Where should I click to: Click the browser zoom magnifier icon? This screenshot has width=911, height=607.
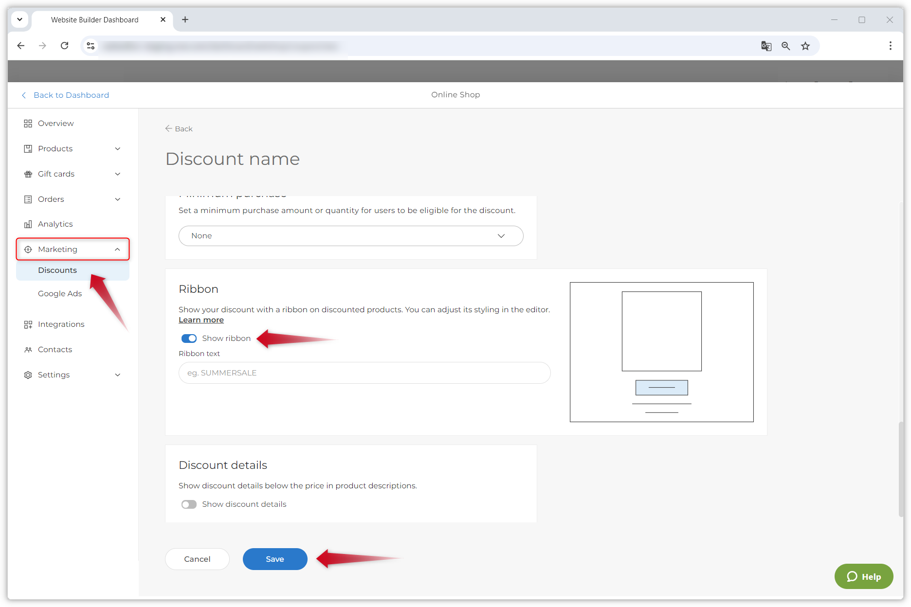click(x=785, y=46)
